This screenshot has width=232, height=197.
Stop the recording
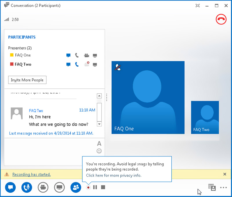pos(103,187)
